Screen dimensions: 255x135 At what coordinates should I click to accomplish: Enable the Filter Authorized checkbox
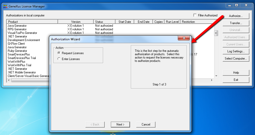(x=195, y=15)
